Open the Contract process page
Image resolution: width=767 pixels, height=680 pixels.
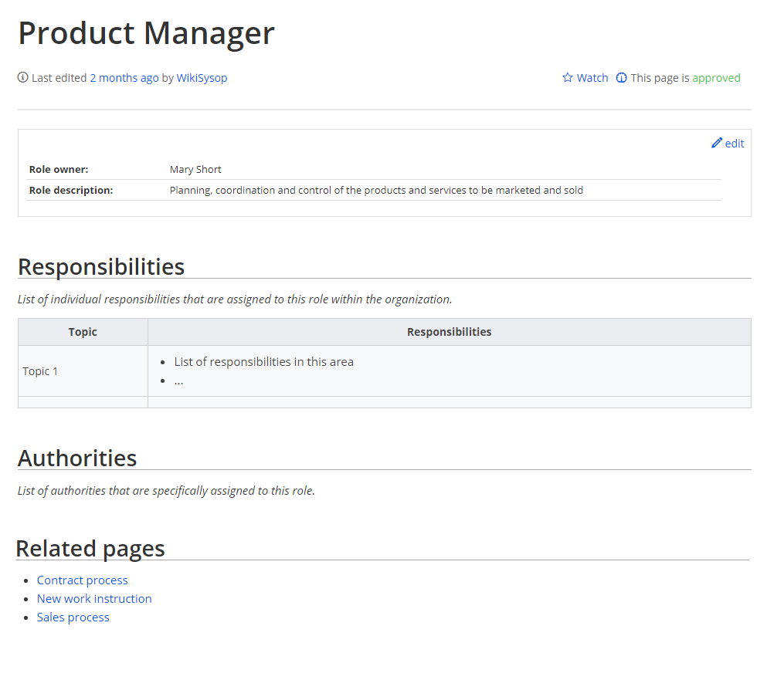point(83,580)
